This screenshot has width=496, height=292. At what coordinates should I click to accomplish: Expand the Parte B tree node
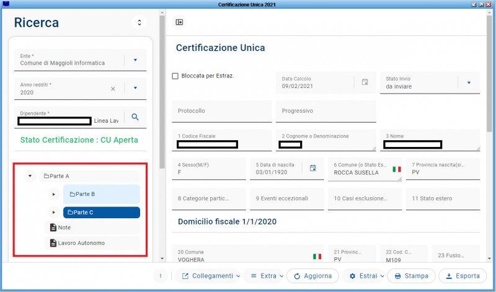pyautogui.click(x=53, y=195)
